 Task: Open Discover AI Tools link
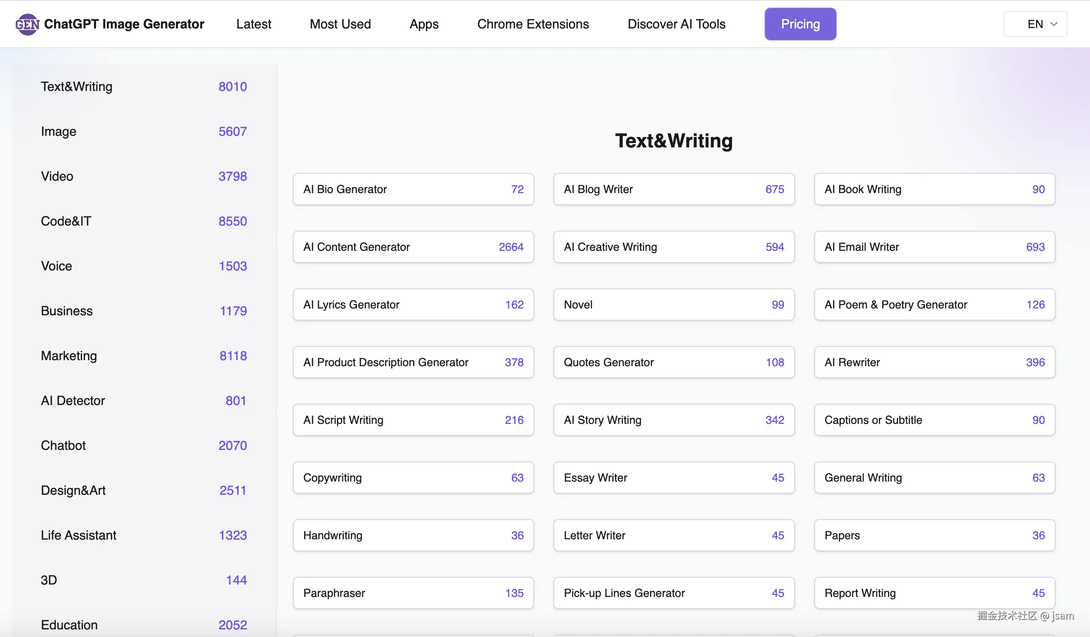(x=676, y=24)
